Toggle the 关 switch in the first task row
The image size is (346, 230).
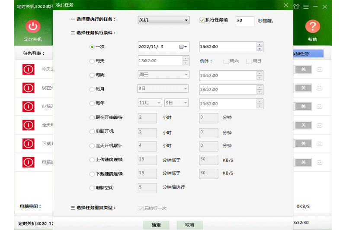tap(304, 69)
